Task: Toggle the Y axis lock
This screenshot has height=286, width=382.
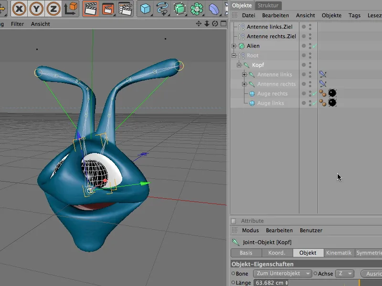Action: point(36,9)
